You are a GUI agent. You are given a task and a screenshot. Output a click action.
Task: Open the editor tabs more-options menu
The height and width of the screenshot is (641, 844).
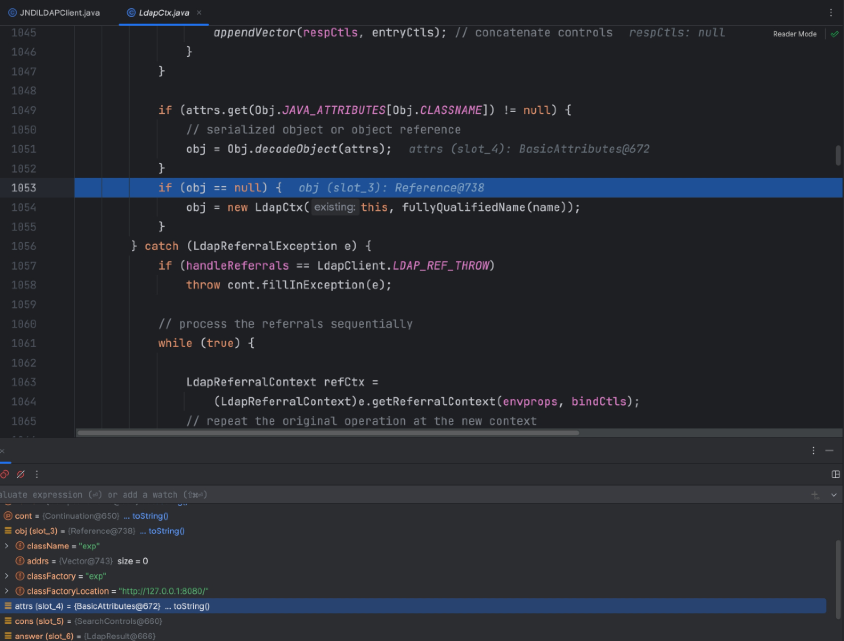click(831, 12)
